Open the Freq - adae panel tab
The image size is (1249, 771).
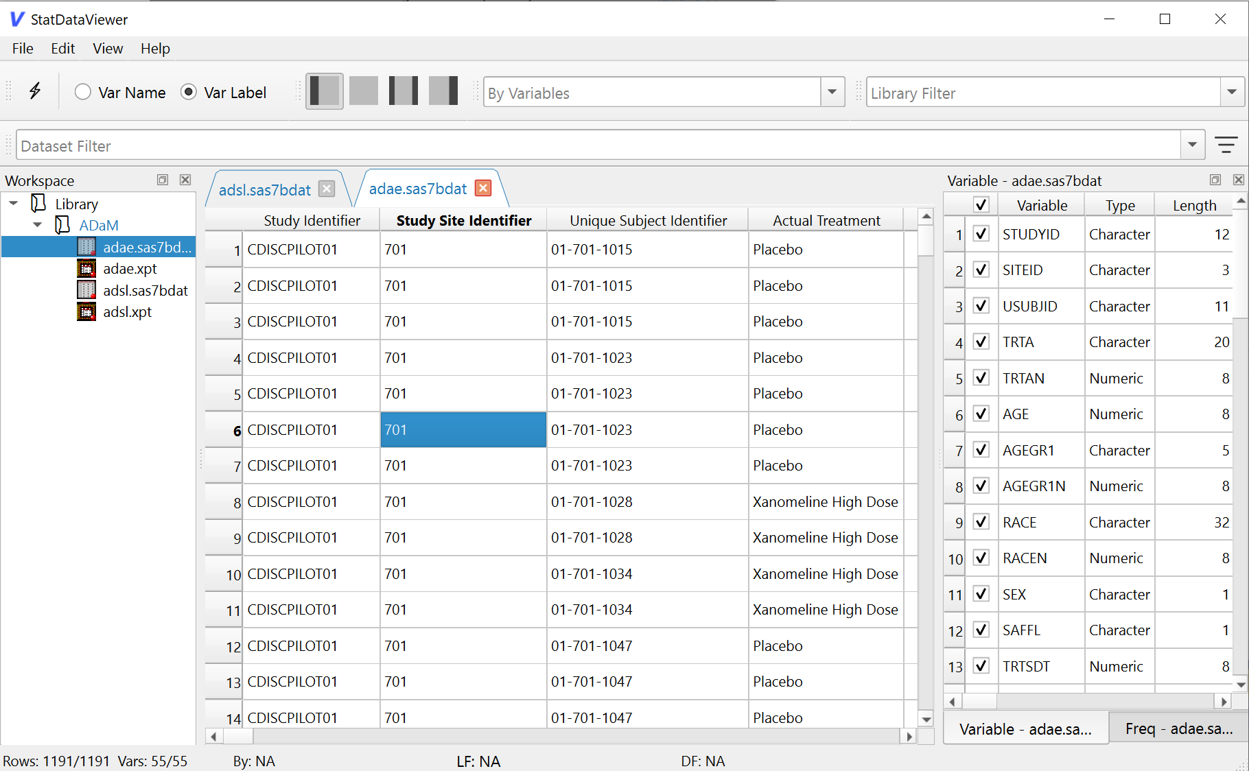tap(1178, 728)
